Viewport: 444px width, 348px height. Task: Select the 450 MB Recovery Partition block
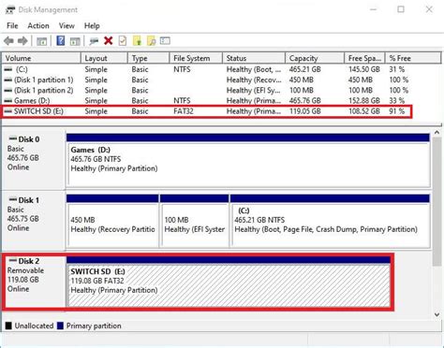pyautogui.click(x=112, y=221)
